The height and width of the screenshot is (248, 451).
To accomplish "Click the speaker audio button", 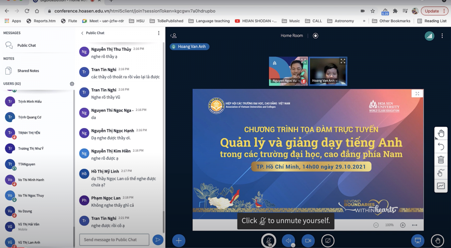I will tap(288, 240).
